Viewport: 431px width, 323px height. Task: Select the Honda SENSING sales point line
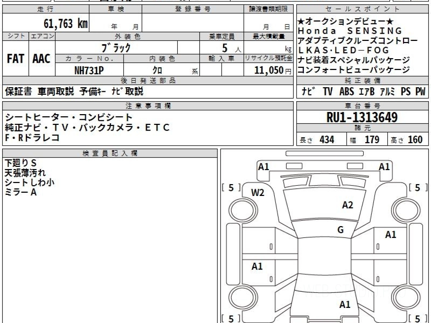(x=350, y=31)
